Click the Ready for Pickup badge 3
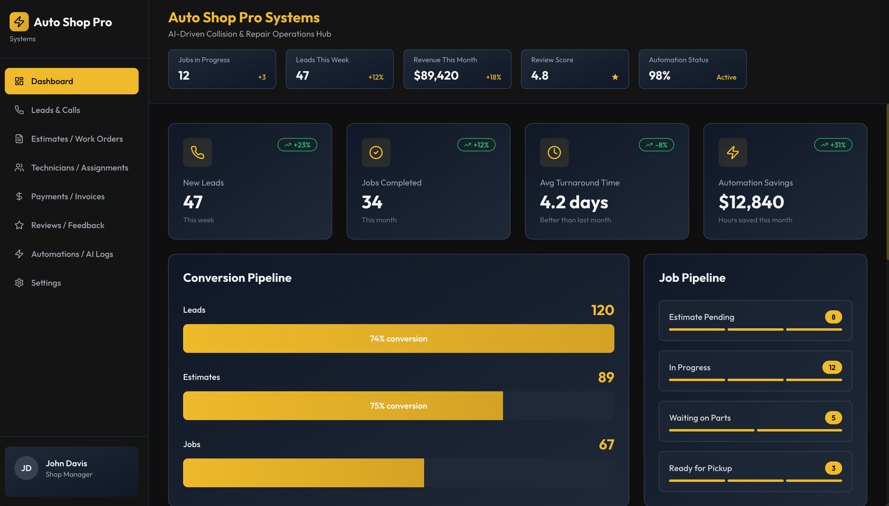The height and width of the screenshot is (506, 889). (833, 469)
